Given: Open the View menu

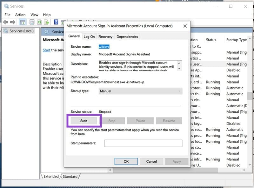Looking at the screenshot, I should (x=34, y=15).
